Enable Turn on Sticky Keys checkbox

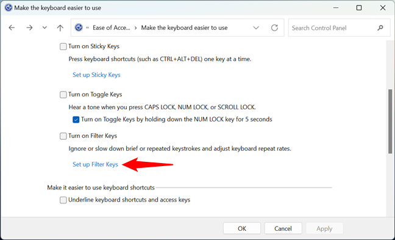click(x=63, y=46)
